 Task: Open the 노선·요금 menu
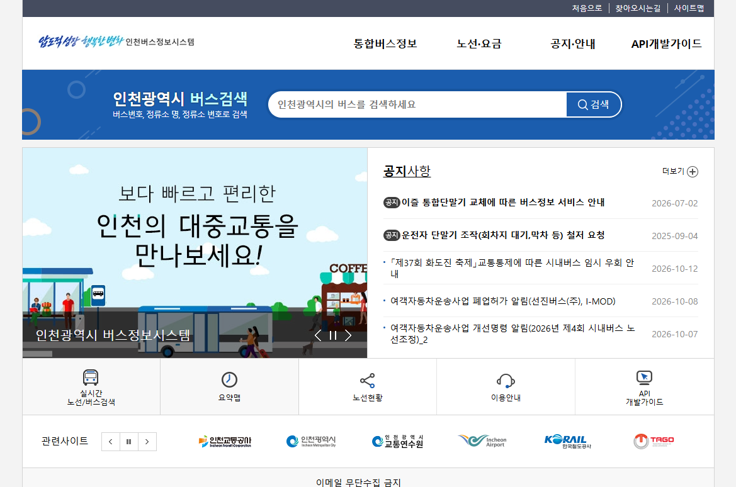(478, 43)
